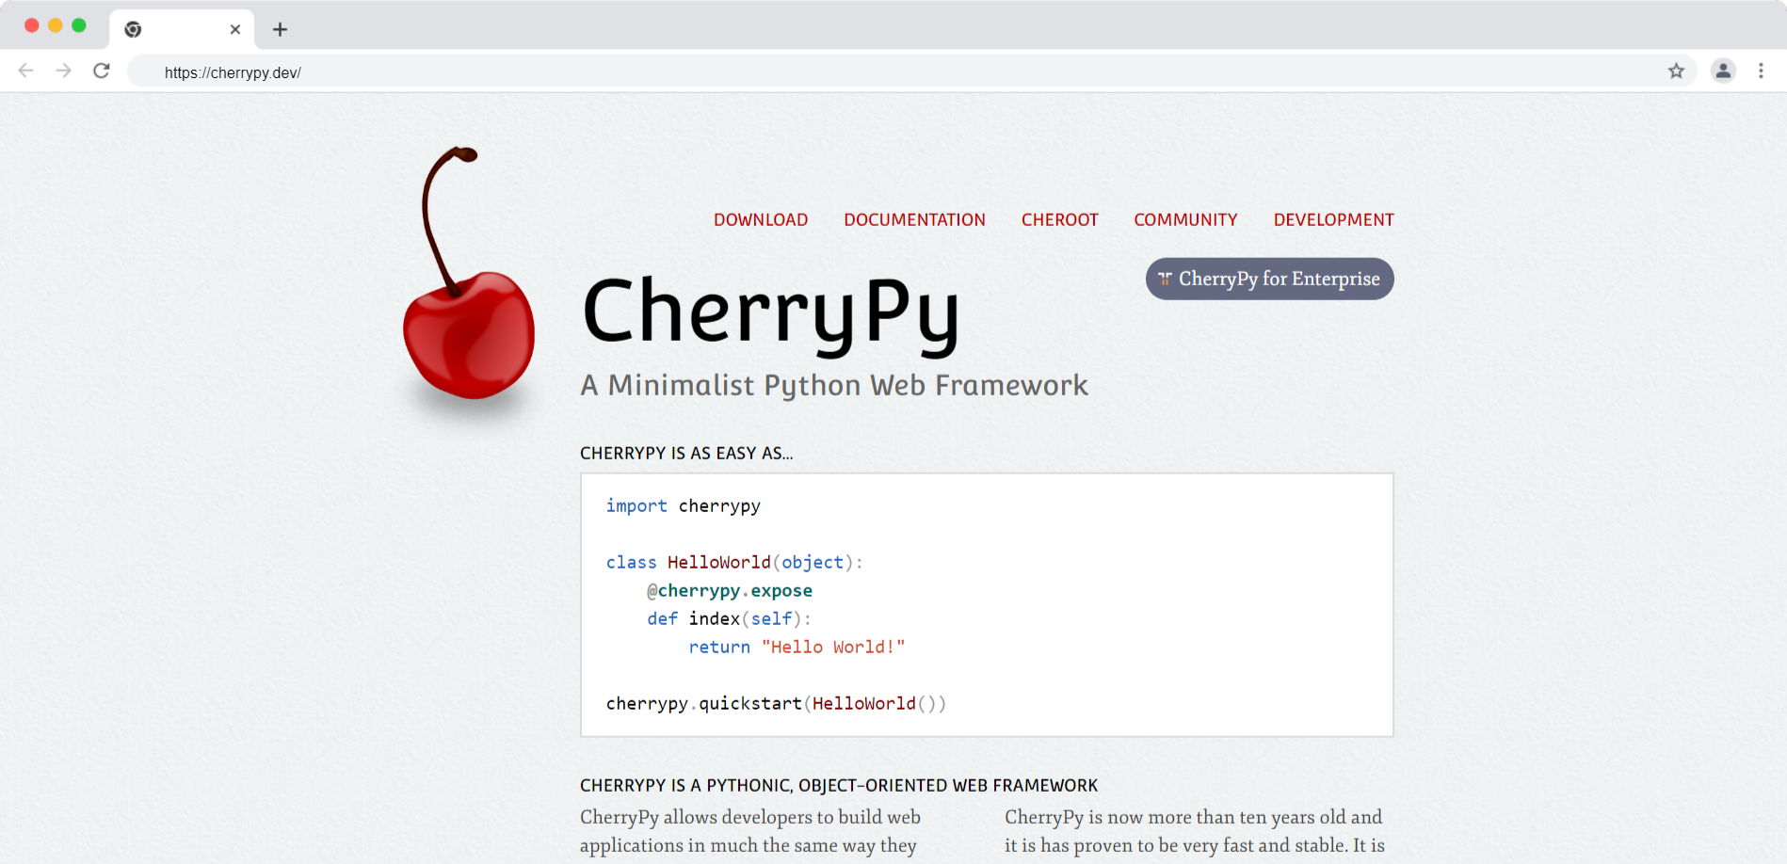The image size is (1787, 864).
Task: Reload the cherrypy.dev page
Action: click(102, 71)
